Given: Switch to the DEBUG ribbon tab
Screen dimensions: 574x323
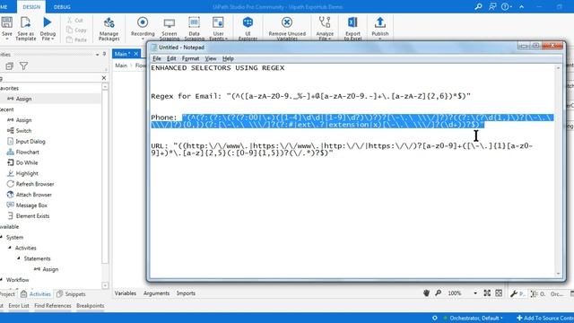Looking at the screenshot, I should pyautogui.click(x=62, y=7).
